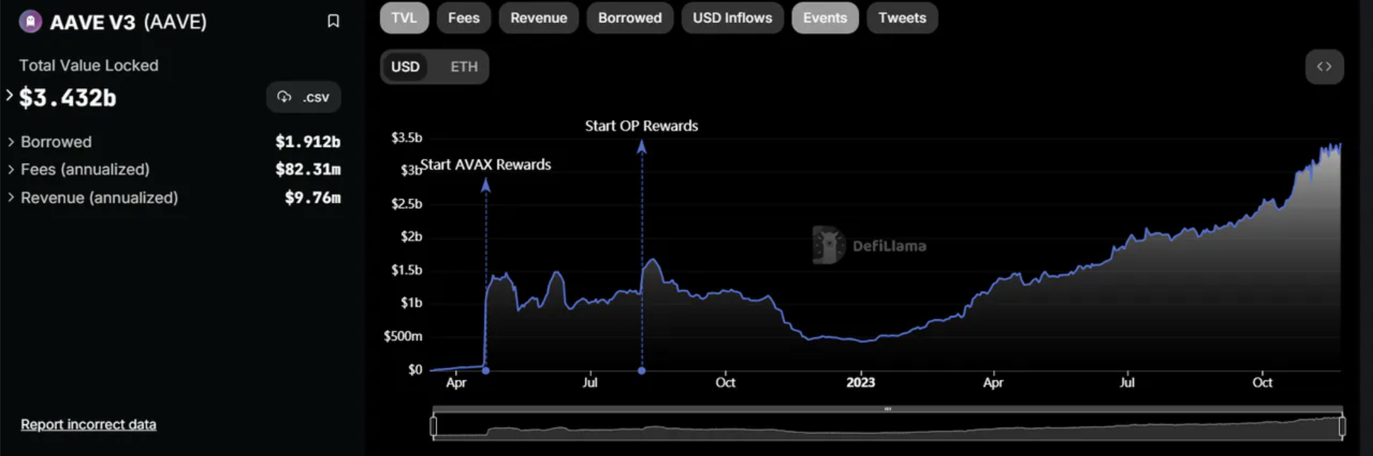Click the left handle of the range slider
The height and width of the screenshot is (456, 1373).
433,426
